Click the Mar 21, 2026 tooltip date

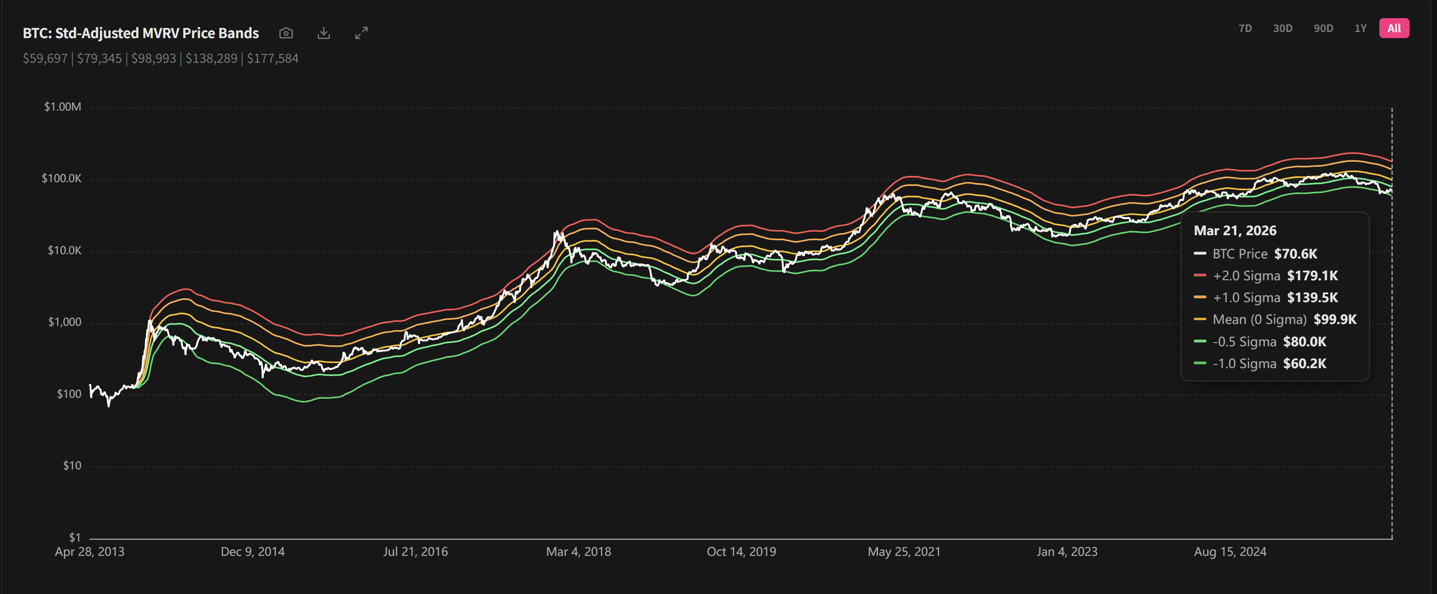point(1234,231)
